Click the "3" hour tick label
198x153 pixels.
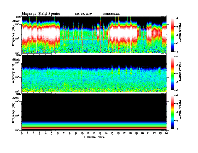click(x=40, y=133)
